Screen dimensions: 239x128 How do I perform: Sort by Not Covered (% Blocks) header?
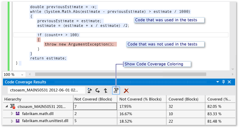(x=142, y=99)
